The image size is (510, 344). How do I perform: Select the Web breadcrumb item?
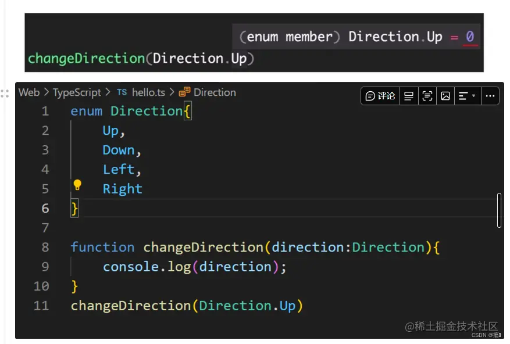[x=29, y=92]
